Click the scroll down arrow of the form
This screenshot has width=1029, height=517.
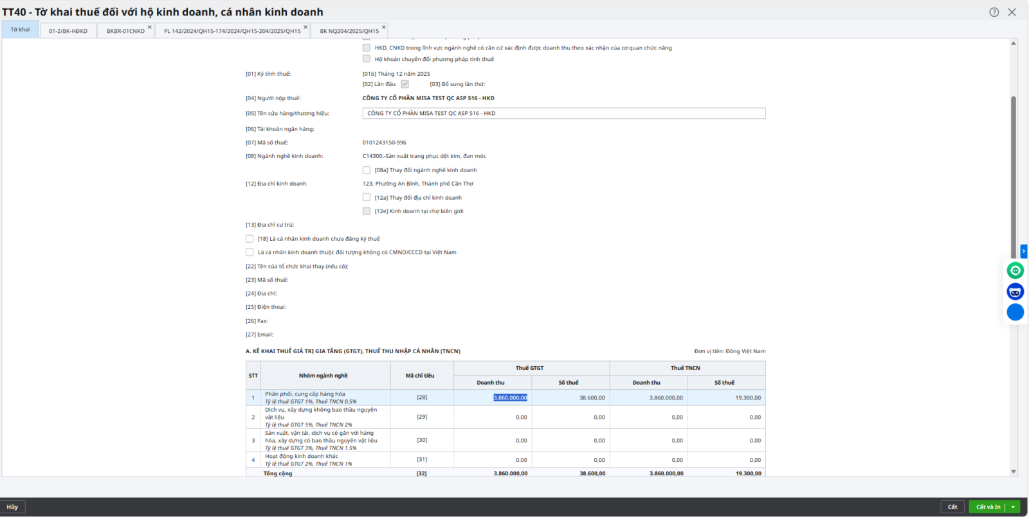pyautogui.click(x=1014, y=471)
